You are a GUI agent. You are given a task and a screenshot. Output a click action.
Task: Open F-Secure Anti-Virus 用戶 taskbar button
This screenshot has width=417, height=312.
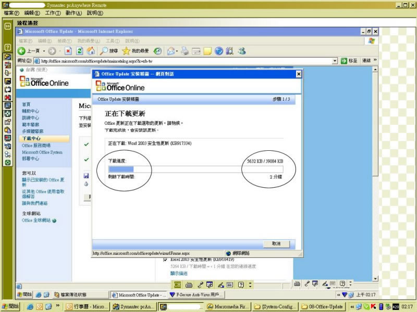pyautogui.click(x=197, y=295)
